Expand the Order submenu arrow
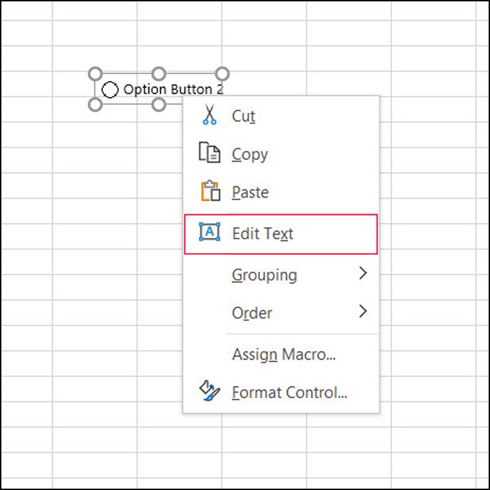Image resolution: width=490 pixels, height=490 pixels. (x=363, y=313)
